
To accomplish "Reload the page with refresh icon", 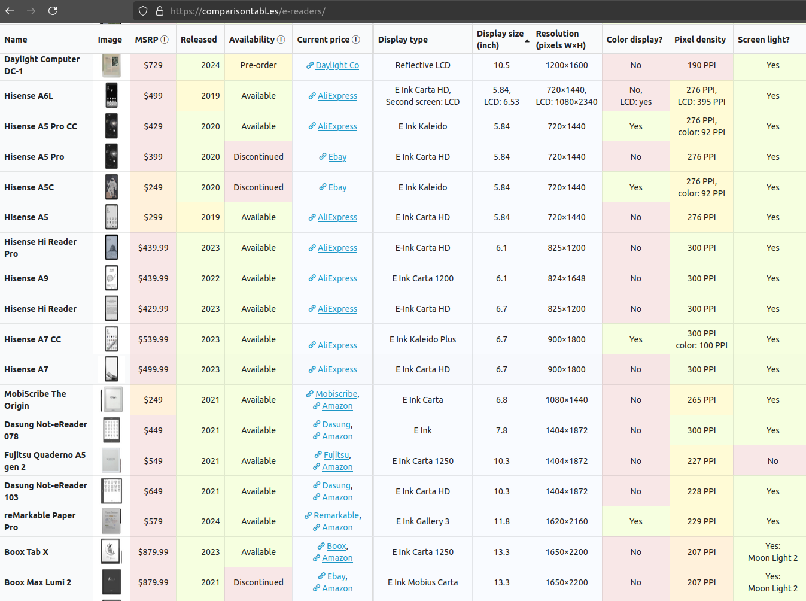I will [53, 11].
